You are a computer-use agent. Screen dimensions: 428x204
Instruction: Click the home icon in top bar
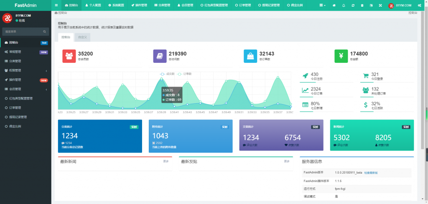334,5
